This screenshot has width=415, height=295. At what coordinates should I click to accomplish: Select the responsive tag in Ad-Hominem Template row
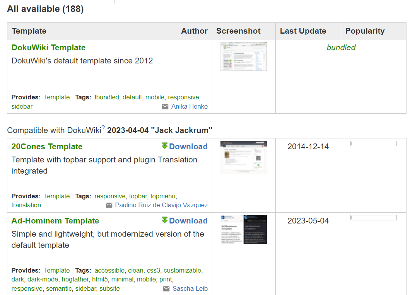[x=27, y=289]
